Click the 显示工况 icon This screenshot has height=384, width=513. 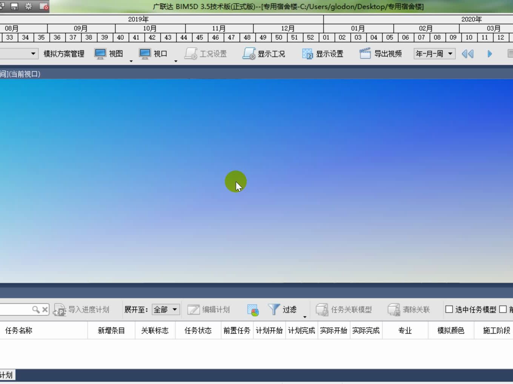249,54
